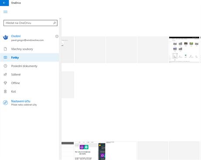Screen dimensions: 201x160
Task: Click pavel.gregor@windowslive.com email text
Action: pos(28,40)
